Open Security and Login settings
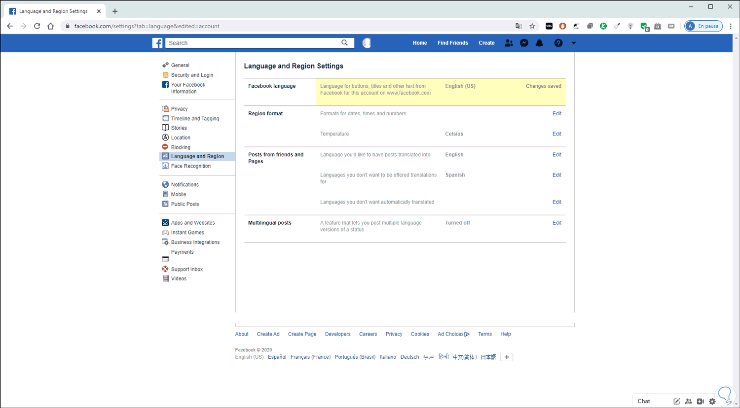Screen dimensions: 740x408 (x=192, y=75)
